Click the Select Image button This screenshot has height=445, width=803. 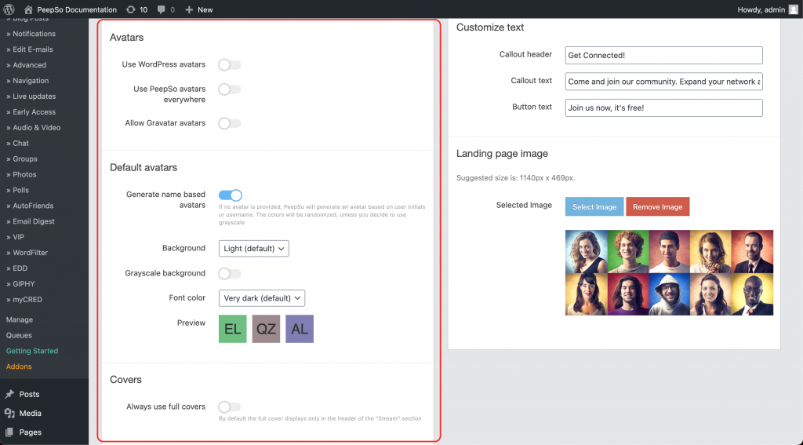594,206
